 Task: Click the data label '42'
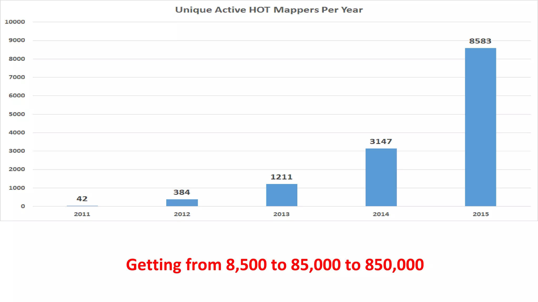click(82, 199)
